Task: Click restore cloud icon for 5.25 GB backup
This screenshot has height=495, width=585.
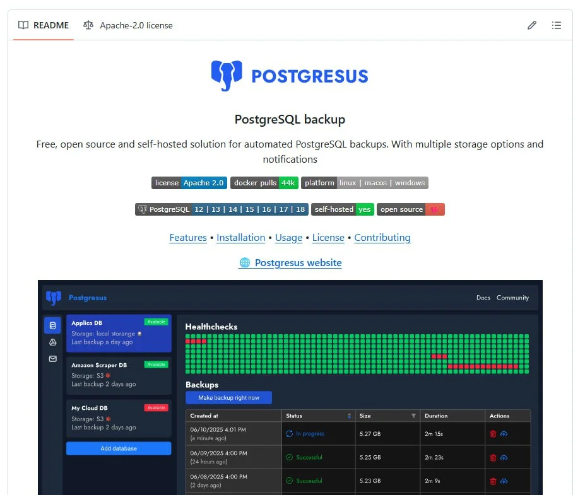Action: (x=504, y=457)
